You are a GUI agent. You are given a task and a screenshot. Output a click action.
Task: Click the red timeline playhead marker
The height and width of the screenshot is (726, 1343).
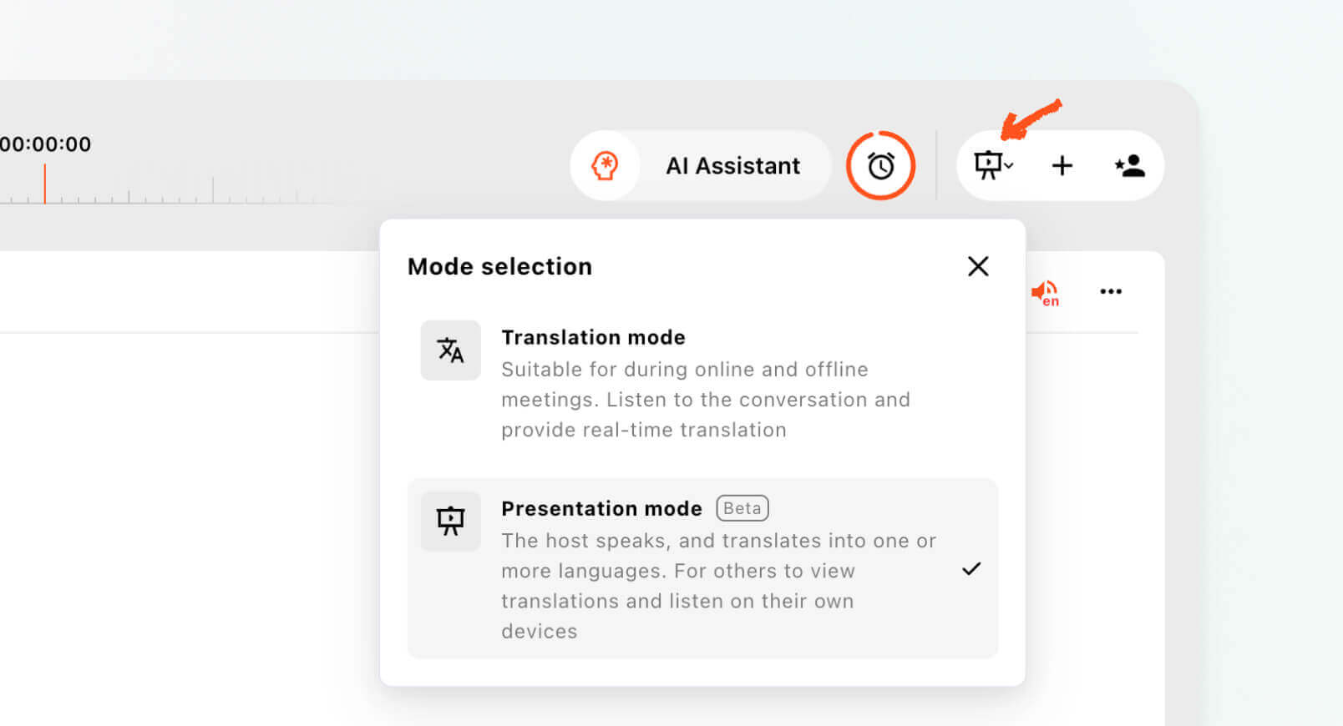point(44,184)
